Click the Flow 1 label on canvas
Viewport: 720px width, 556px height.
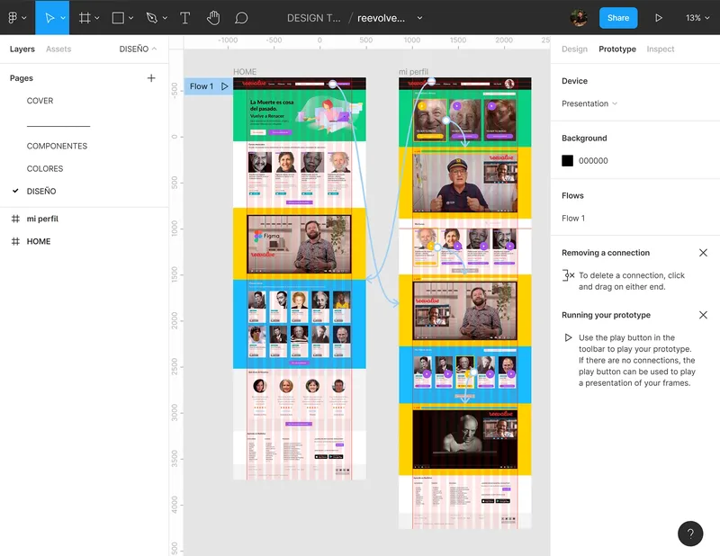pyautogui.click(x=202, y=86)
